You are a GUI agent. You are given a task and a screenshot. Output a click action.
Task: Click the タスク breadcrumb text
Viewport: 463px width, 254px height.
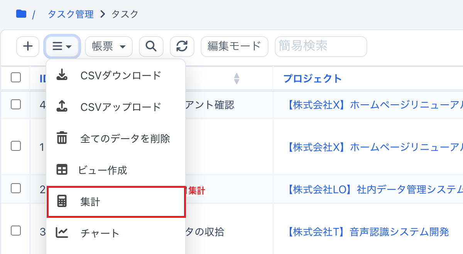click(x=125, y=14)
